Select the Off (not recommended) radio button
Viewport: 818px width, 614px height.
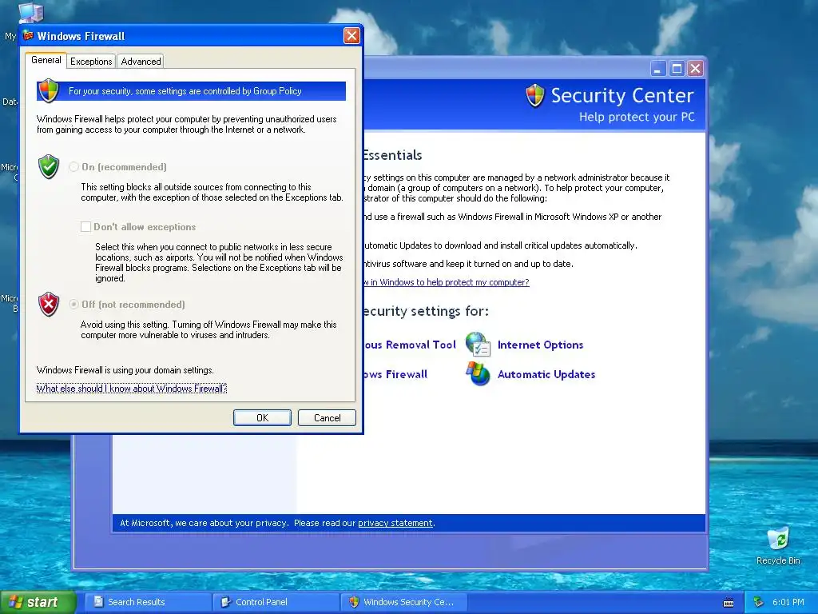[74, 304]
